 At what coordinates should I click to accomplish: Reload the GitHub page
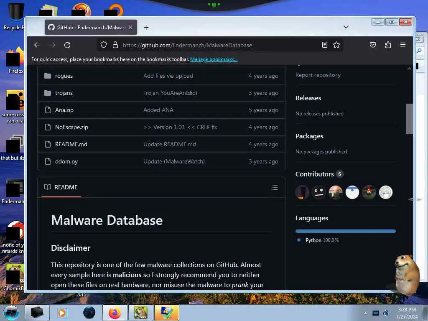point(67,45)
